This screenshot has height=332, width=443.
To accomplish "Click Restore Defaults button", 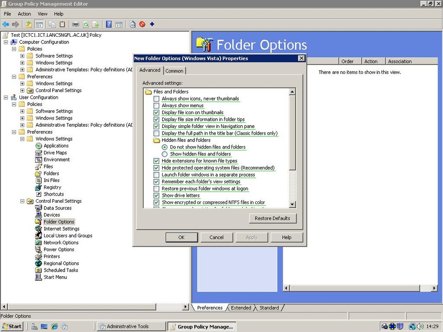I will point(272,218).
